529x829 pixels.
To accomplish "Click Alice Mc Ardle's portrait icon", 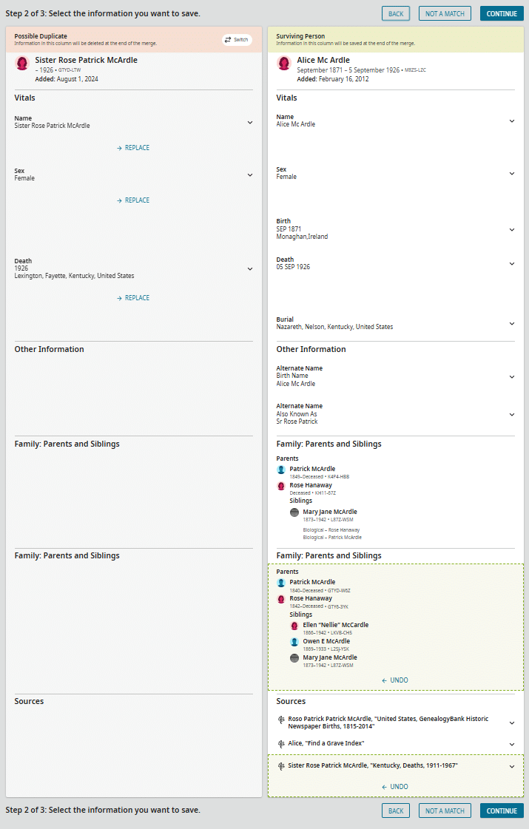I will click(x=284, y=63).
